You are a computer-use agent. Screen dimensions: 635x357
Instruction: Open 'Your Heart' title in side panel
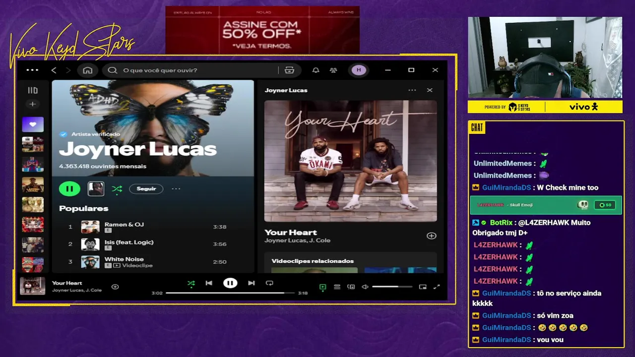[291, 232]
